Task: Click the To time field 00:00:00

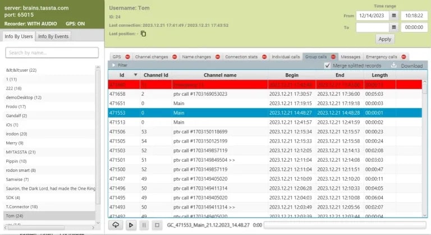Action: click(414, 27)
